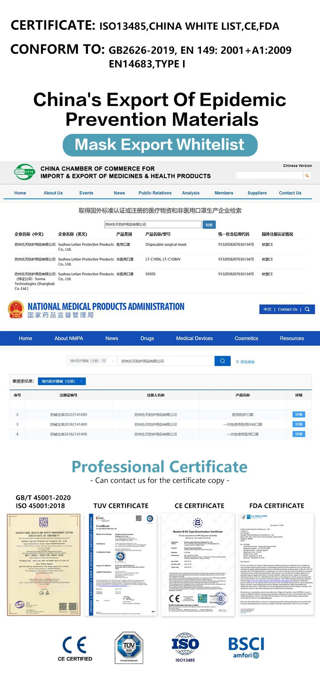Image resolution: width=320 pixels, height=677 pixels.
Task: Click the magnifier icon in NMPA header
Action: coord(307,310)
